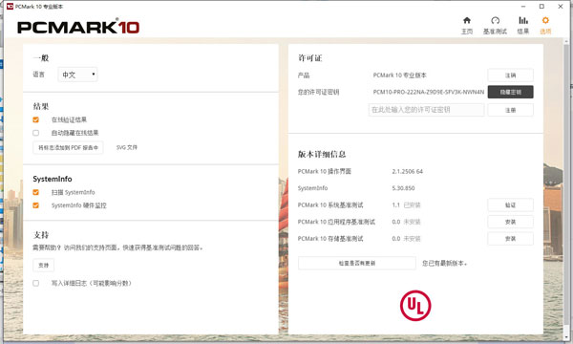Click the red UL logo
Screen dimensions: 573x344
point(415,306)
